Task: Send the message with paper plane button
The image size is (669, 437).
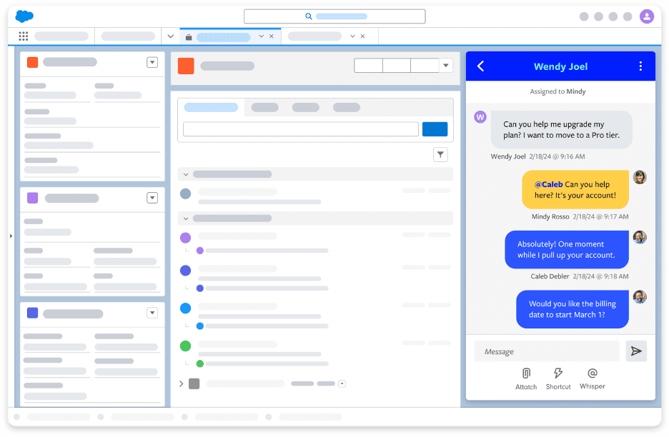Action: (x=635, y=351)
